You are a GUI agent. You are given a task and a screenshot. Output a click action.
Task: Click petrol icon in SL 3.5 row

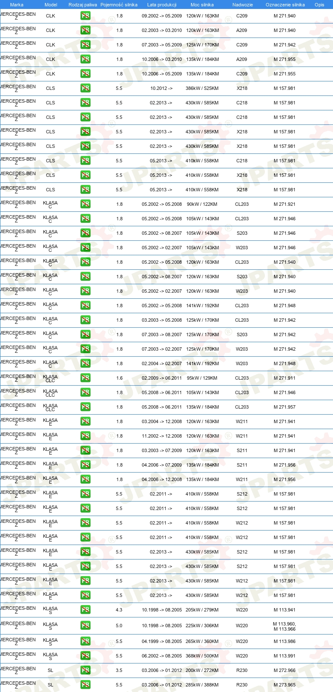[86, 671]
